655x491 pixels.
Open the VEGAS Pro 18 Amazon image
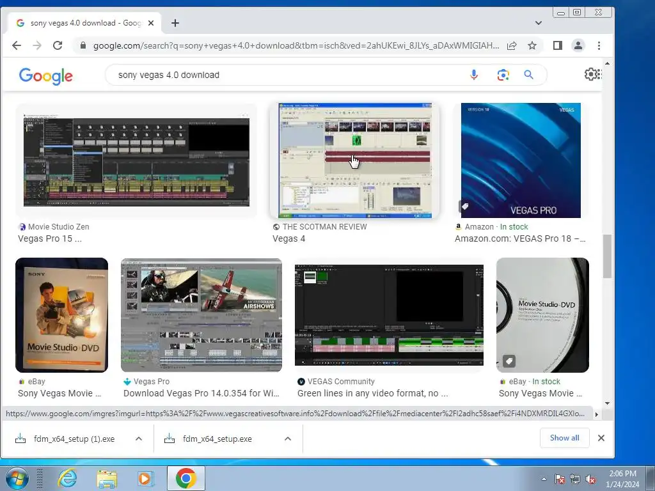pos(521,160)
